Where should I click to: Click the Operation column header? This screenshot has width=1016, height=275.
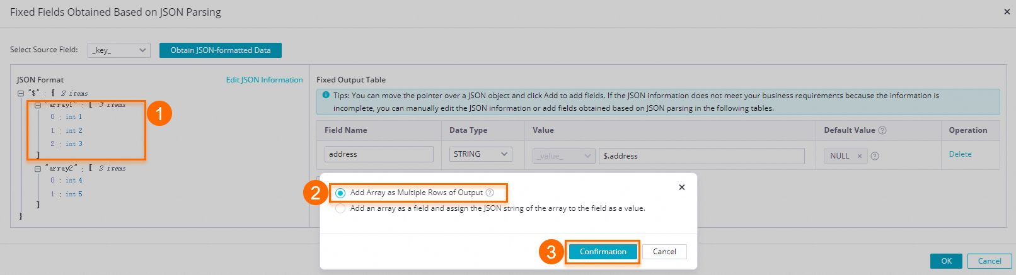pyautogui.click(x=967, y=130)
